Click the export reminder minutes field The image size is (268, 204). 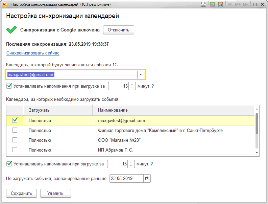tap(119, 86)
